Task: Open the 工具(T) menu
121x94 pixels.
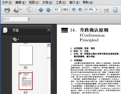Action: coord(61,2)
